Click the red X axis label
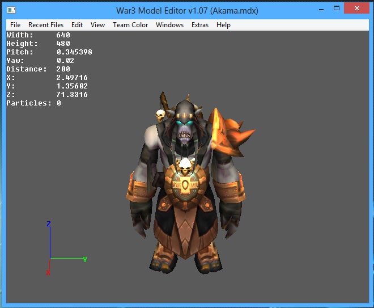The height and width of the screenshot is (308, 374). [x=48, y=272]
